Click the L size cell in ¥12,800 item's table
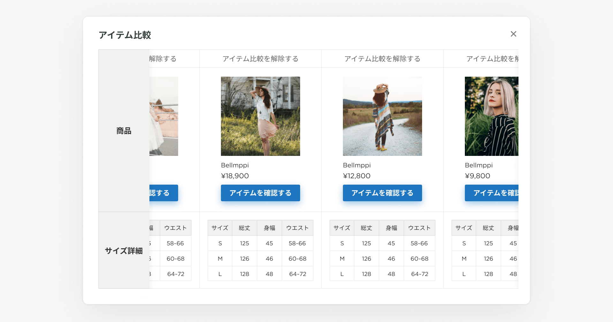613x322 pixels. click(x=342, y=274)
